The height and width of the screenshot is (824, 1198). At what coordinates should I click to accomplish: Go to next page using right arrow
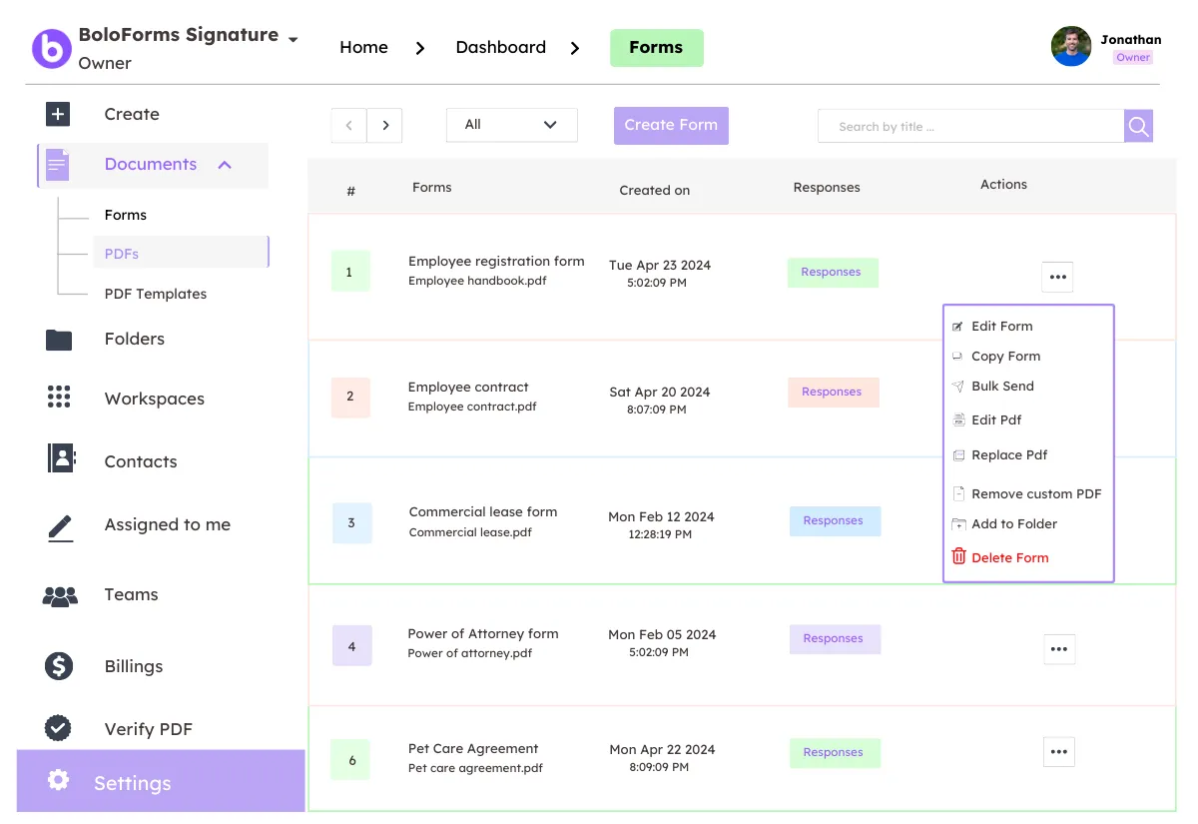pos(384,126)
